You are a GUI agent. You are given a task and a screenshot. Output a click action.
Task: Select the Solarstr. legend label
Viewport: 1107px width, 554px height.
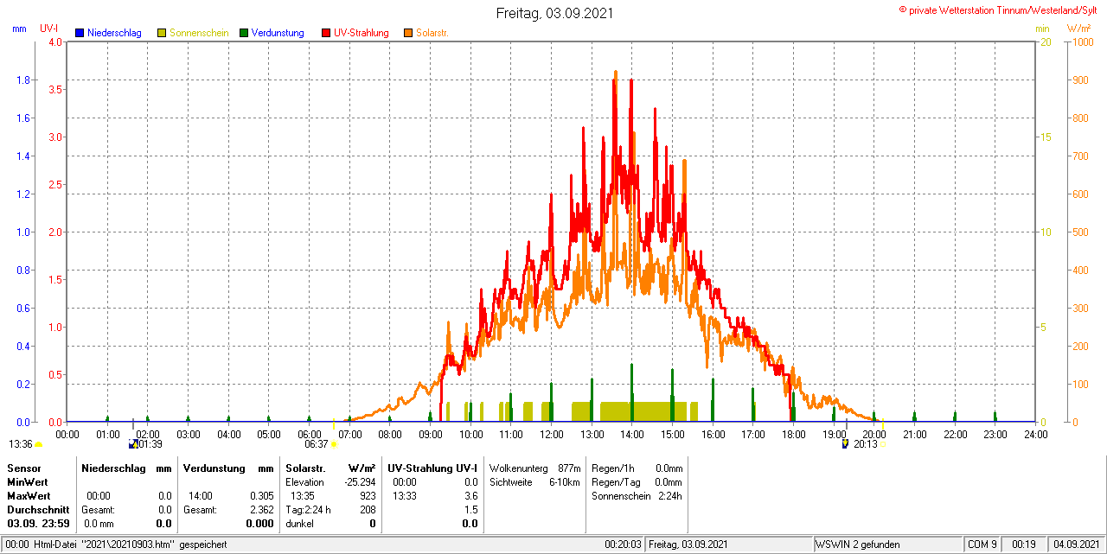(432, 33)
